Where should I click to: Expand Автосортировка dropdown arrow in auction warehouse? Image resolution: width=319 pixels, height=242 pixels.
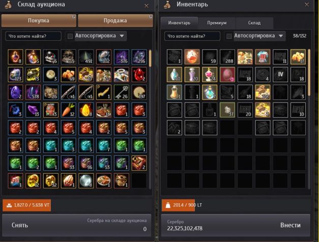(x=122, y=36)
